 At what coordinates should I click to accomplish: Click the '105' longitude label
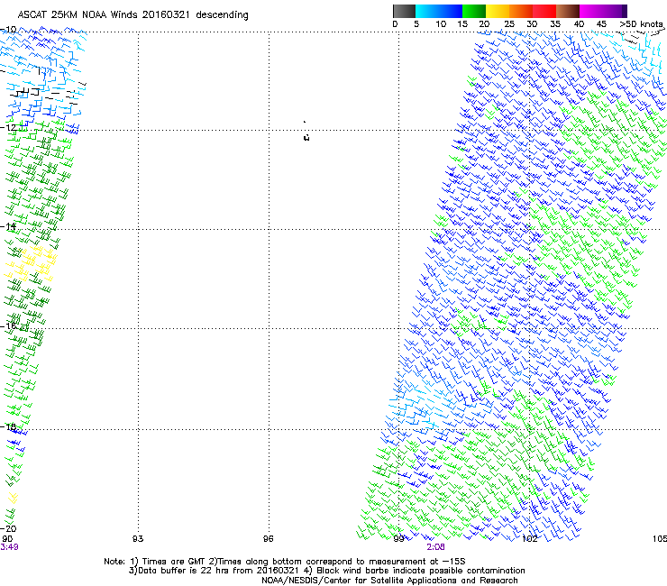coord(660,539)
